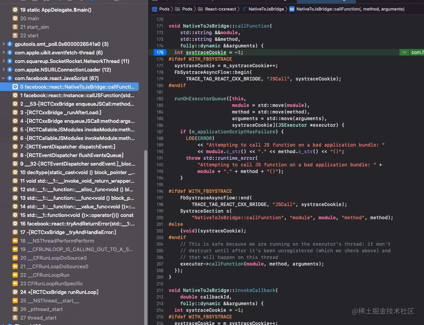This screenshot has height=325, width=424.
Task: Click gutter line number 182
Action: pyautogui.click(x=160, y=99)
